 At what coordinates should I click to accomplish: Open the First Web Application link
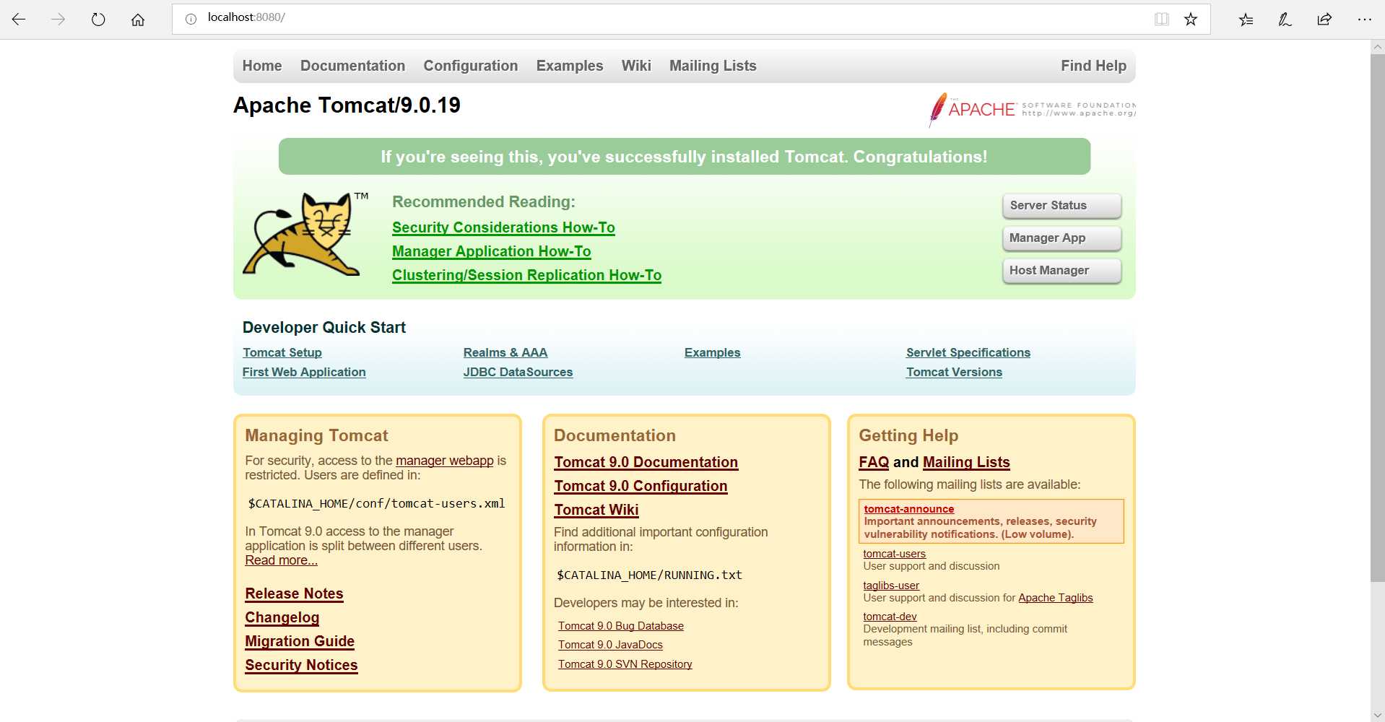(304, 372)
